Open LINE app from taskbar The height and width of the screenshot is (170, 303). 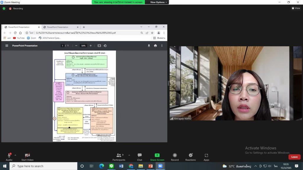click(111, 166)
